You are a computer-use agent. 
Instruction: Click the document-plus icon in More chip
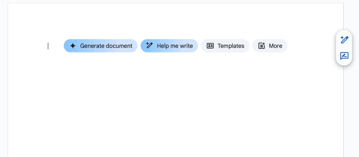click(x=262, y=46)
